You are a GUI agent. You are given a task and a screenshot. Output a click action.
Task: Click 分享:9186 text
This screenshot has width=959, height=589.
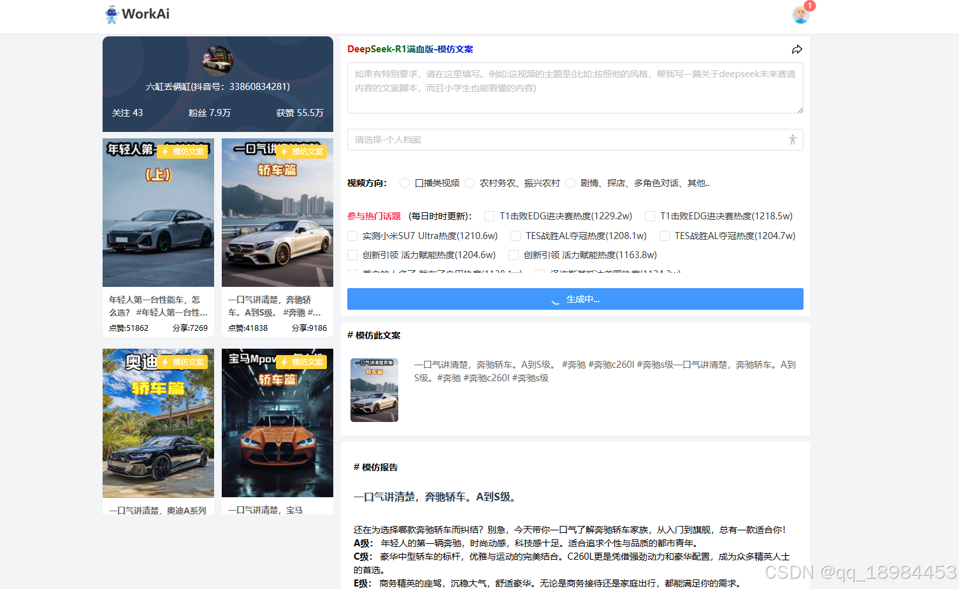pos(309,328)
